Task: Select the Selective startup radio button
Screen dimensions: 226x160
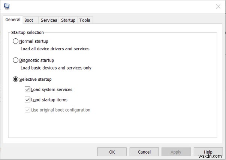Action: tap(16, 79)
